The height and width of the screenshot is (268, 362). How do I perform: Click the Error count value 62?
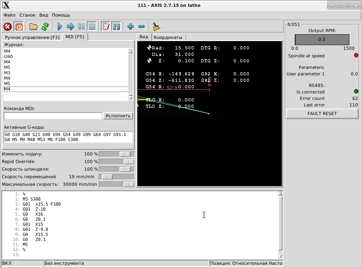[x=355, y=98]
